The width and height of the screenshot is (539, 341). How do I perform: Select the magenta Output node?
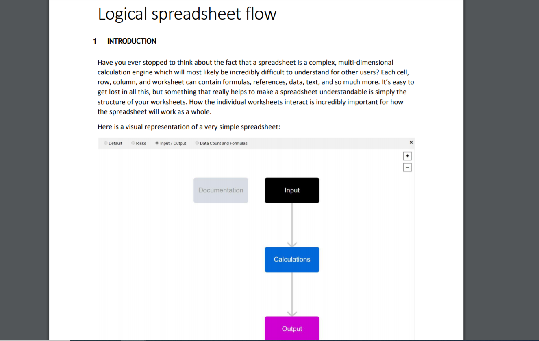point(292,328)
